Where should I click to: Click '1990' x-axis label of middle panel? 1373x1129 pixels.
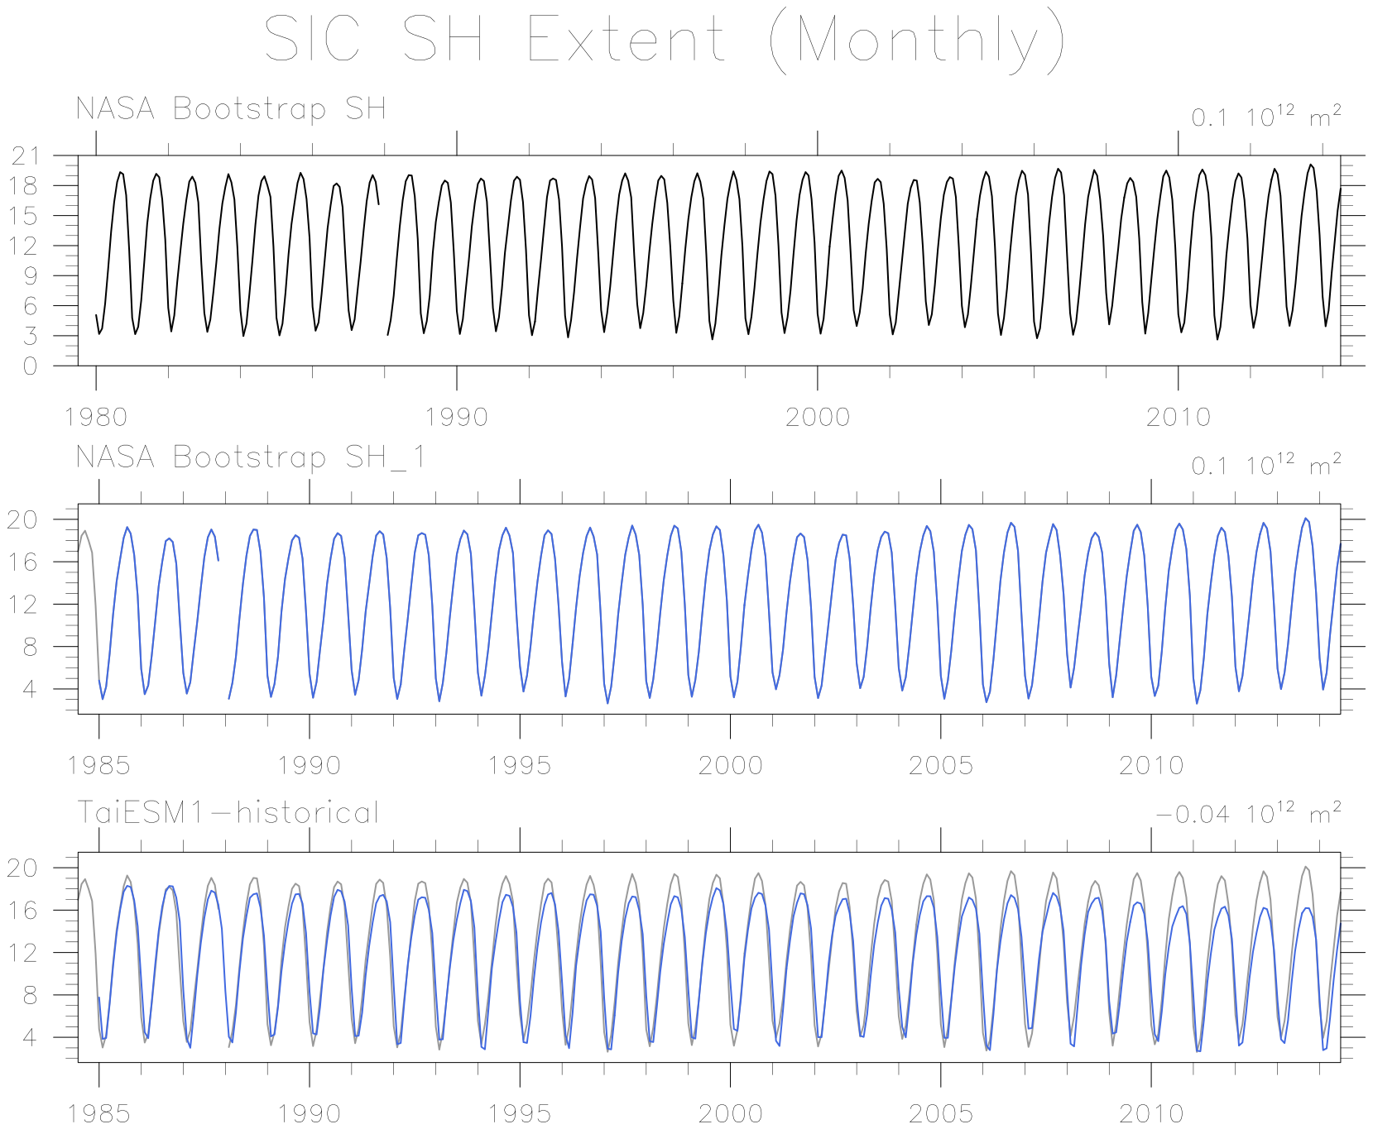point(309,765)
